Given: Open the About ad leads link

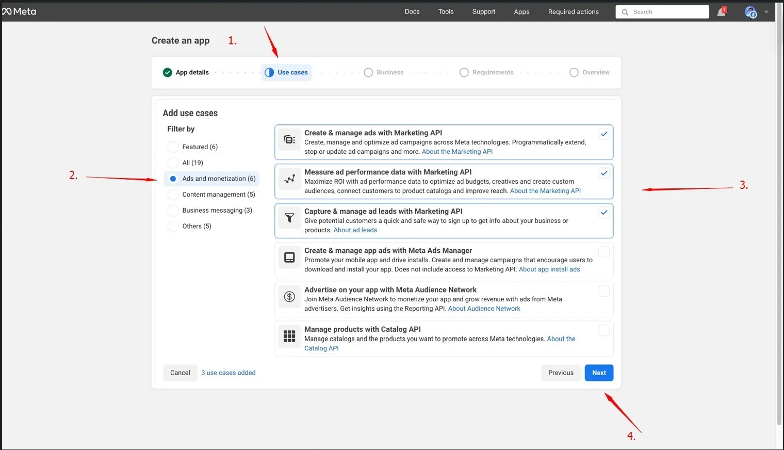Looking at the screenshot, I should coord(355,230).
